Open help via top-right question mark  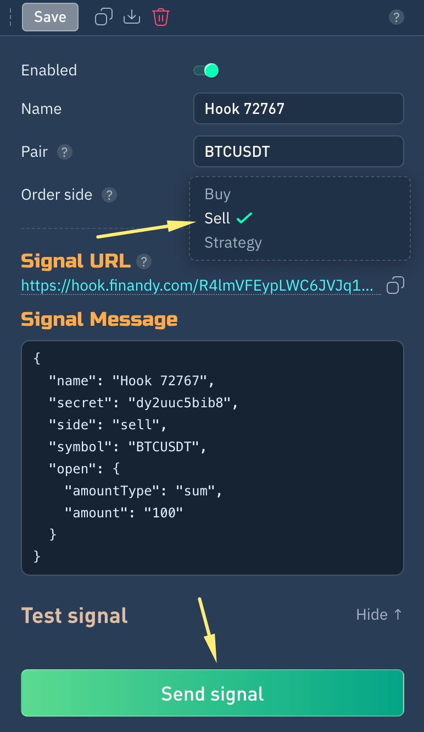coord(396,17)
